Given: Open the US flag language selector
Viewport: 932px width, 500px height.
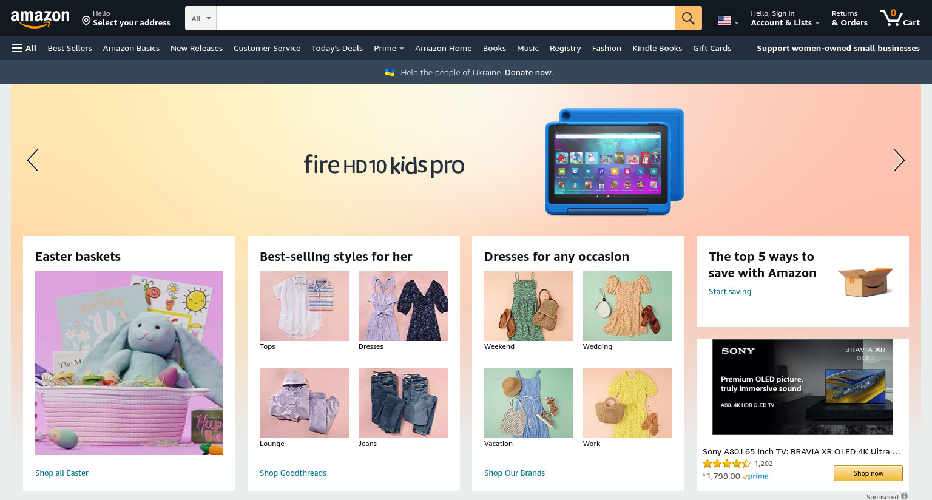Looking at the screenshot, I should tap(728, 21).
